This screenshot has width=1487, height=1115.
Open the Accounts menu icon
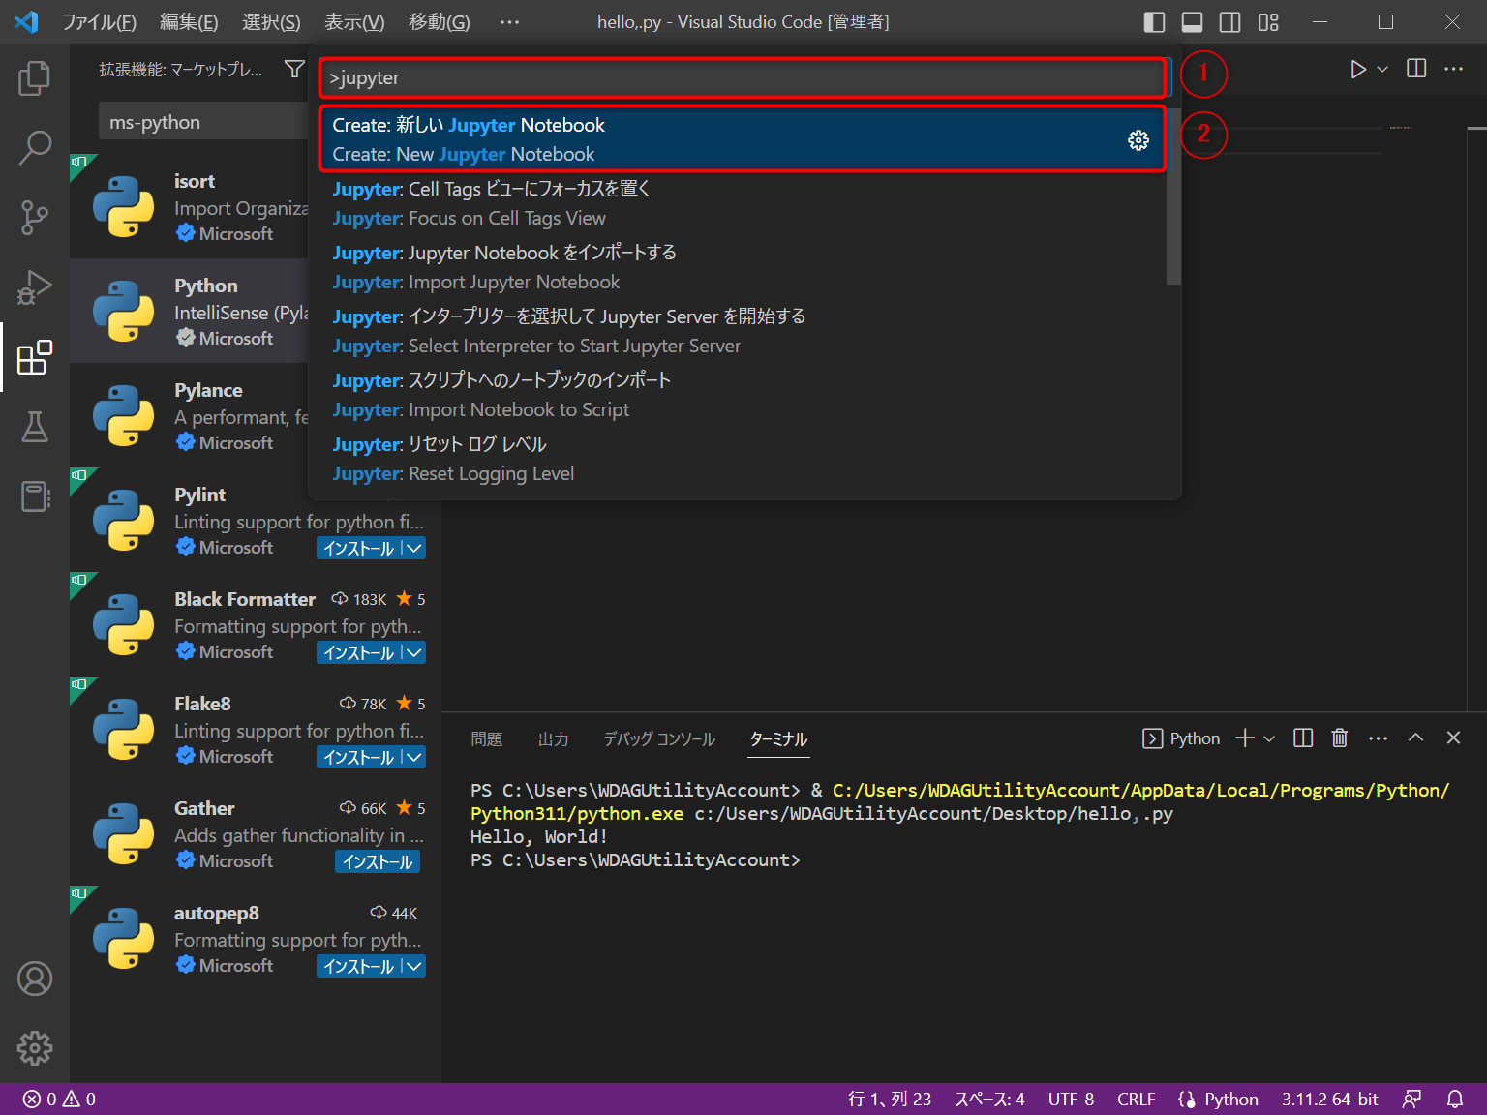[35, 979]
